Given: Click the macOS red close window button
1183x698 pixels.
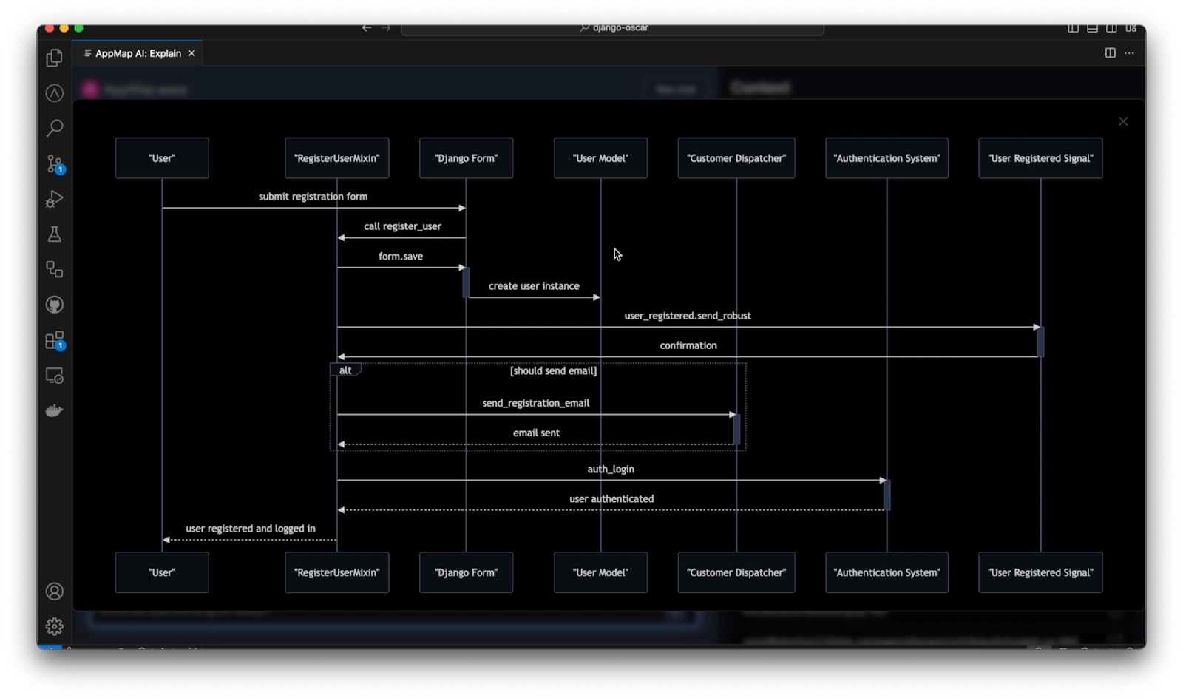Looking at the screenshot, I should click(50, 28).
